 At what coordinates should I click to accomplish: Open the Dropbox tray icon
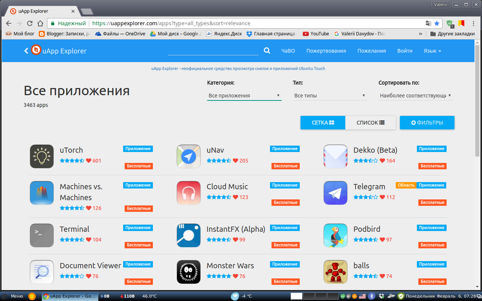click(381, 296)
